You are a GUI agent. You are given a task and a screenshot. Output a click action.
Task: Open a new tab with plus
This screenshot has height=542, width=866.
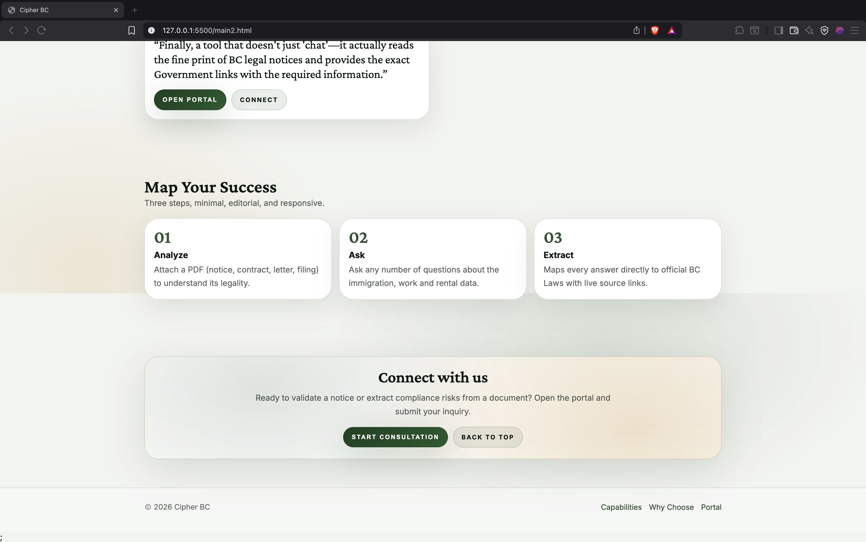pyautogui.click(x=135, y=10)
